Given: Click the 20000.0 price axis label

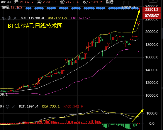Looking at the screenshot, I should click(152, 32).
